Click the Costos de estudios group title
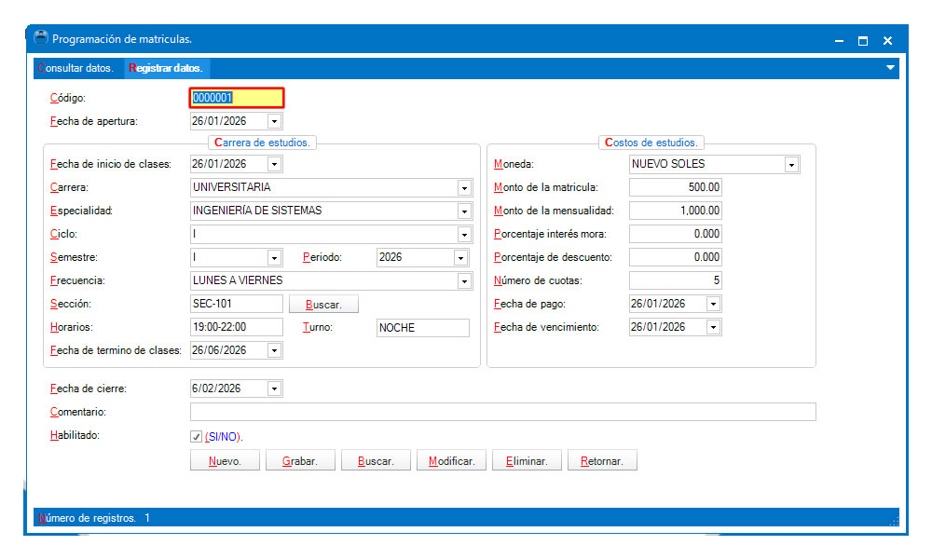 [x=651, y=143]
